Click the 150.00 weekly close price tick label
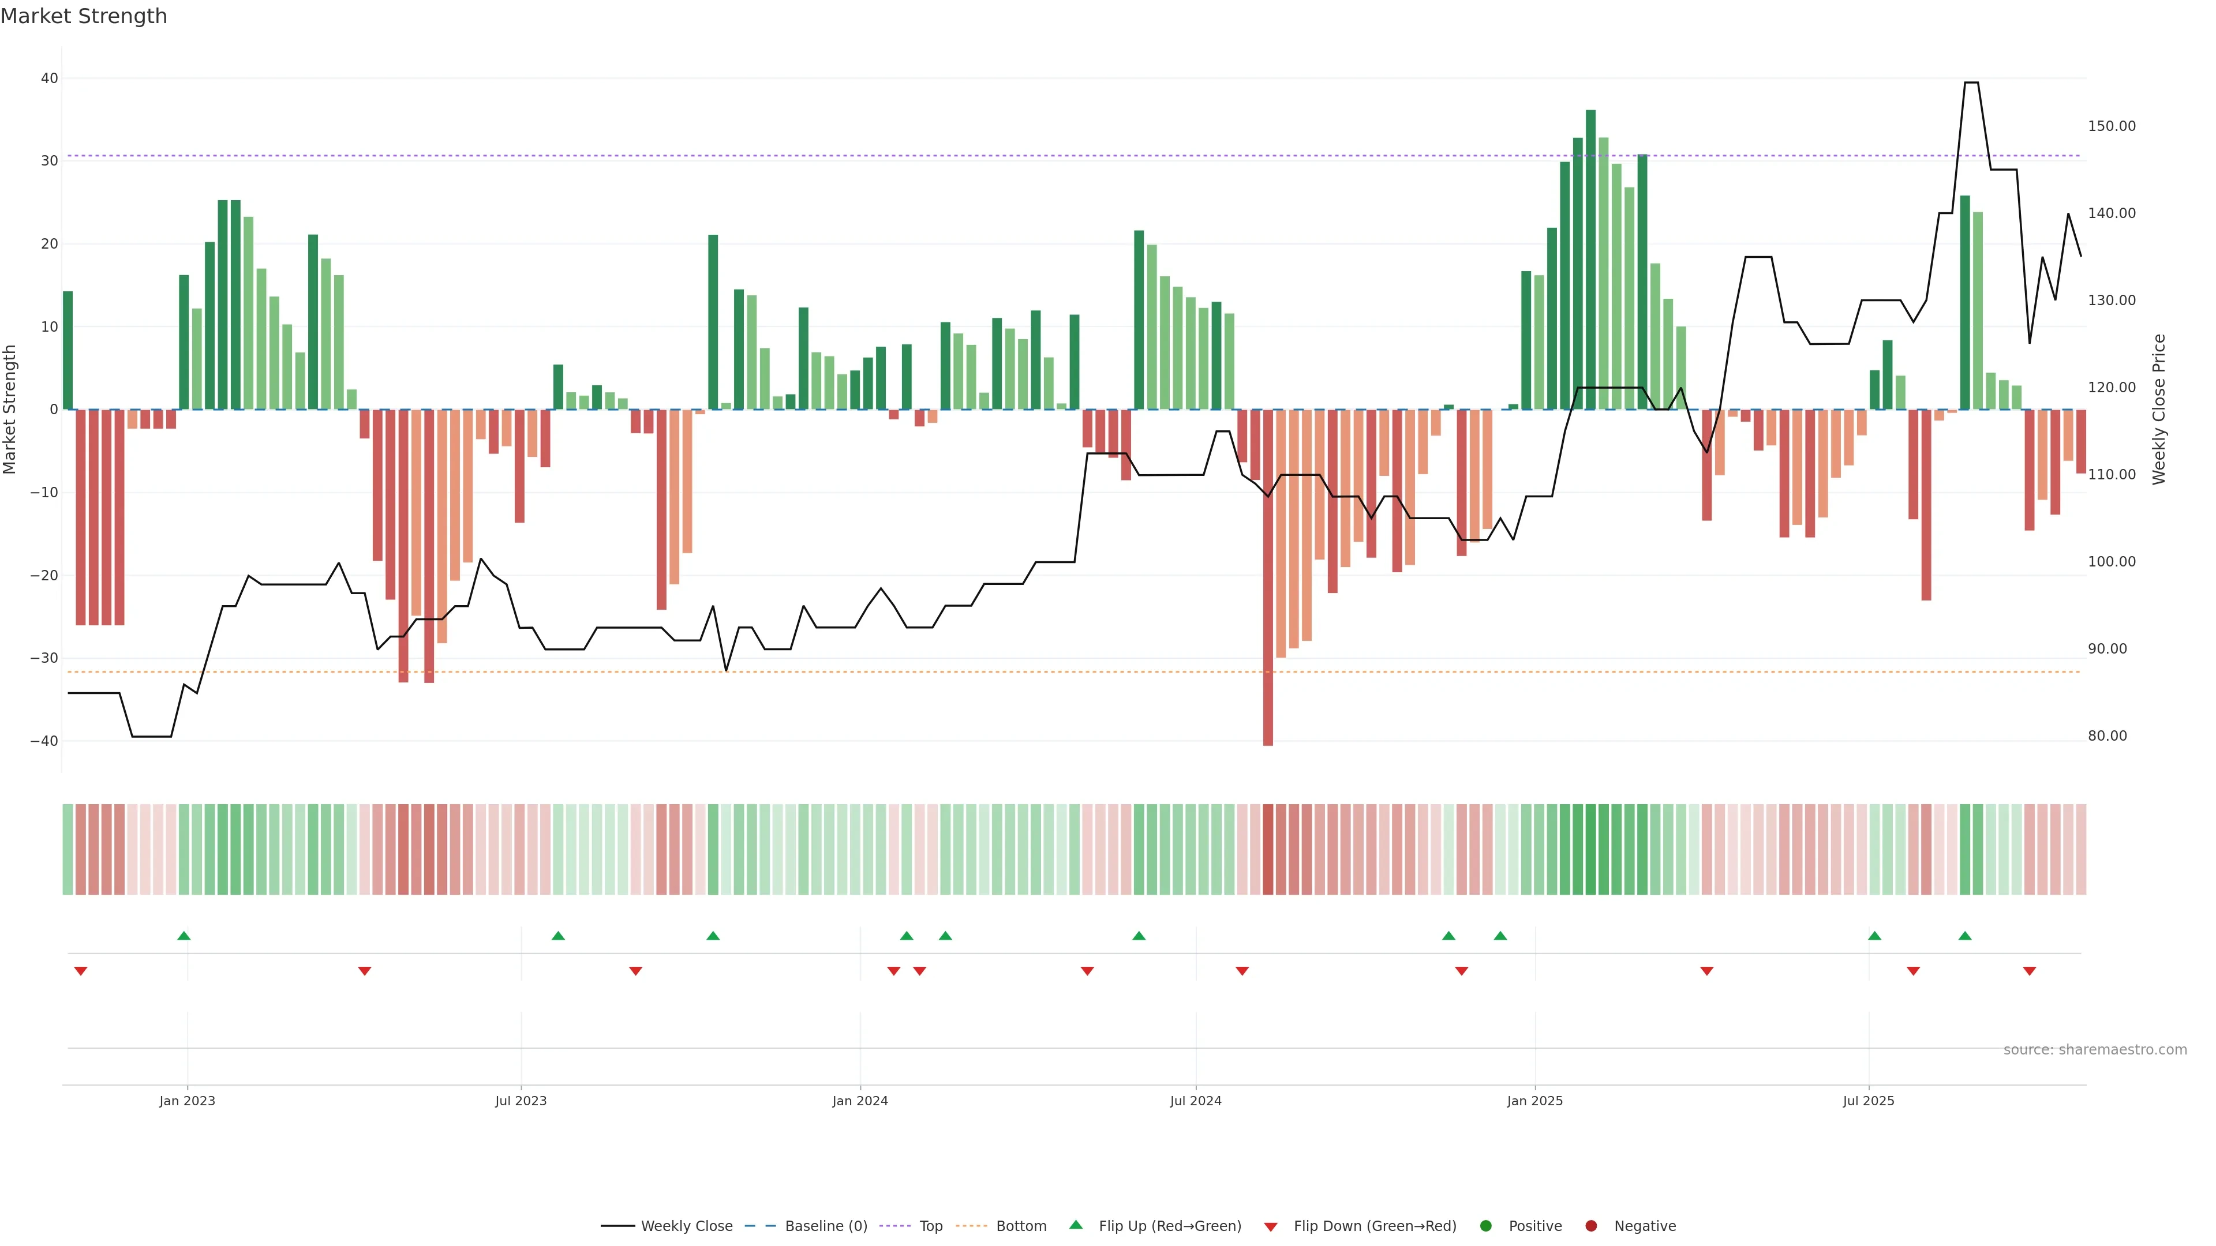2216x1246 pixels. pos(2111,126)
